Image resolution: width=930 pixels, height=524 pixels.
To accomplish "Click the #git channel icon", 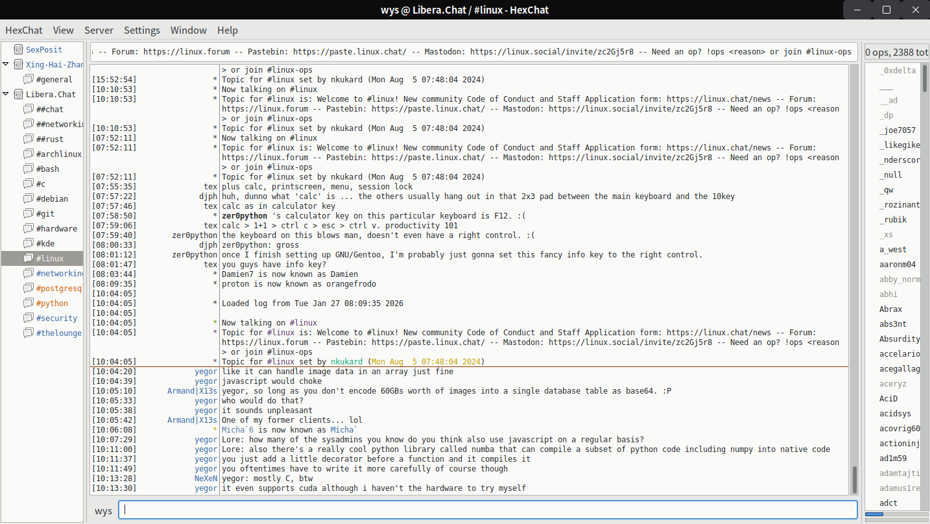I will point(28,213).
